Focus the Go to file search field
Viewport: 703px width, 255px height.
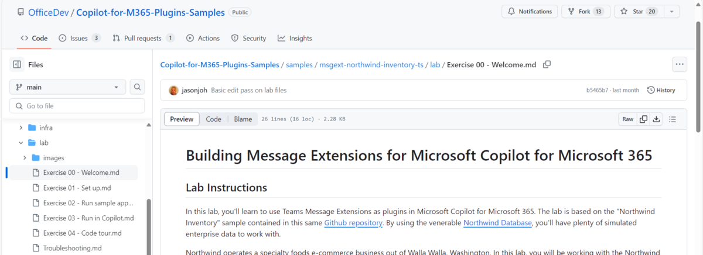77,106
